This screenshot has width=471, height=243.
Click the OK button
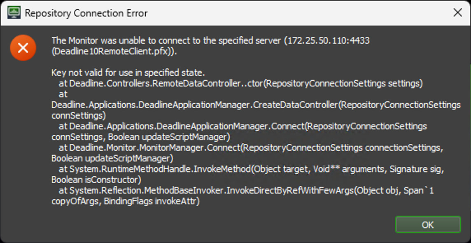click(428, 225)
